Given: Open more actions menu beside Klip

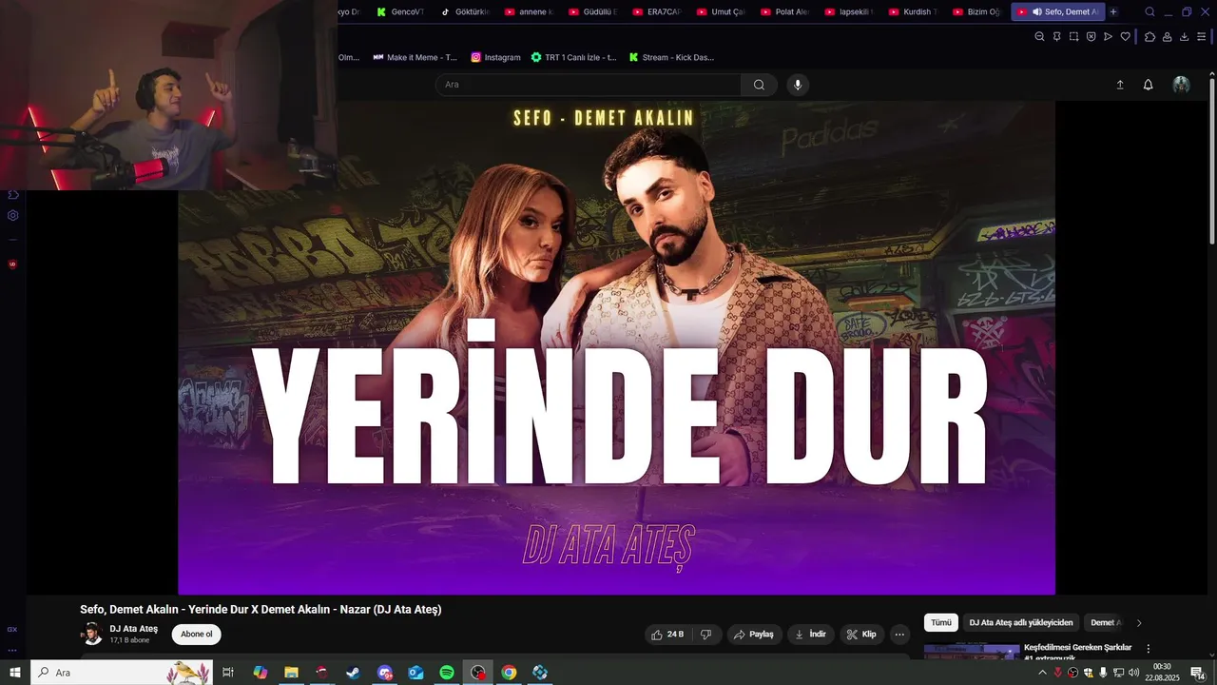Looking at the screenshot, I should [x=899, y=635].
